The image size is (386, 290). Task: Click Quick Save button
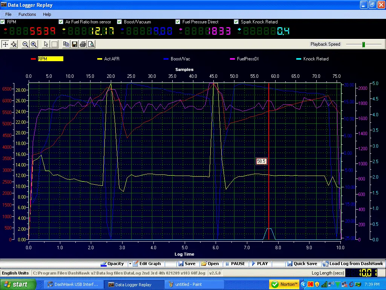click(302, 264)
